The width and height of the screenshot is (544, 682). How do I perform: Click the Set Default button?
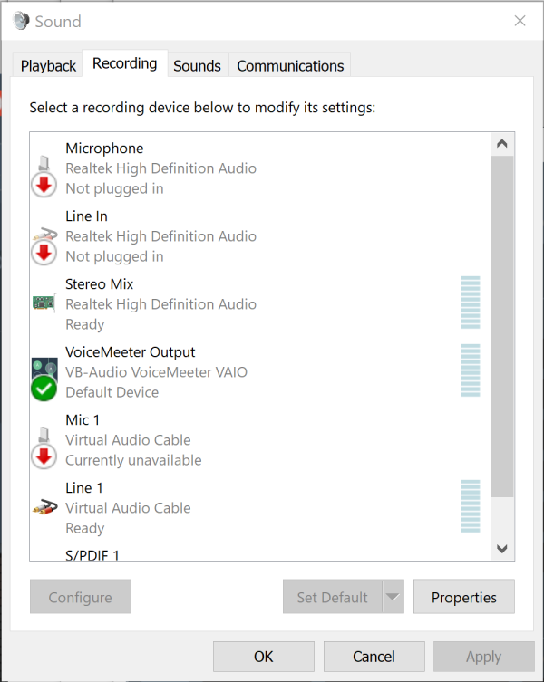pyautogui.click(x=333, y=597)
